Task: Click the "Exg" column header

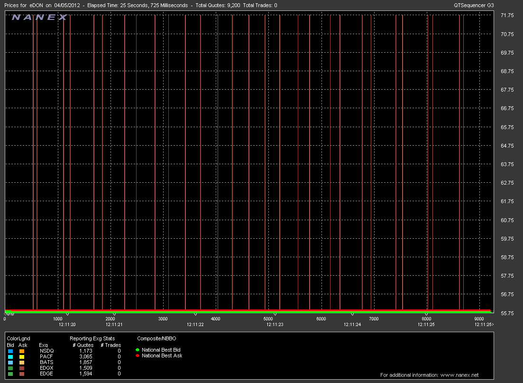Action: coord(43,345)
